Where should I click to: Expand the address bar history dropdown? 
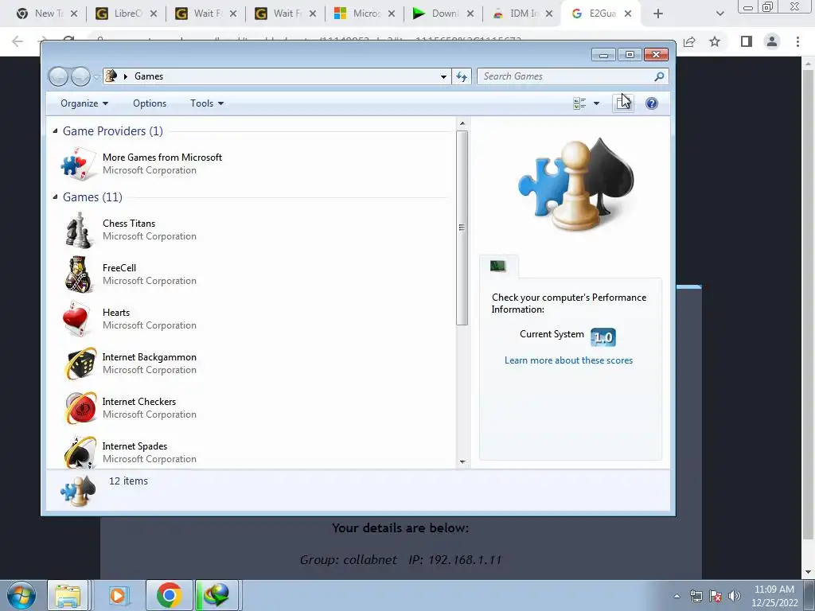pos(443,76)
